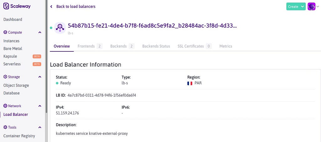Collapse the Storage section chevron

click(x=40, y=77)
